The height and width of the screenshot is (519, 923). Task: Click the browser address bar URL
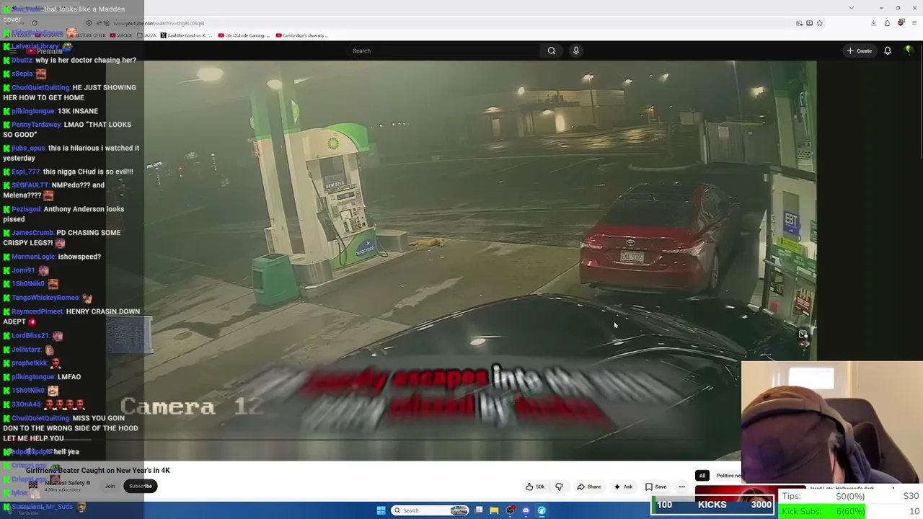click(159, 23)
